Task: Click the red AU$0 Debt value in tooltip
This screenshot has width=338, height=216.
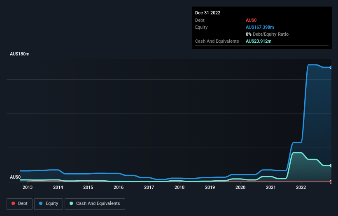Action: pos(251,20)
